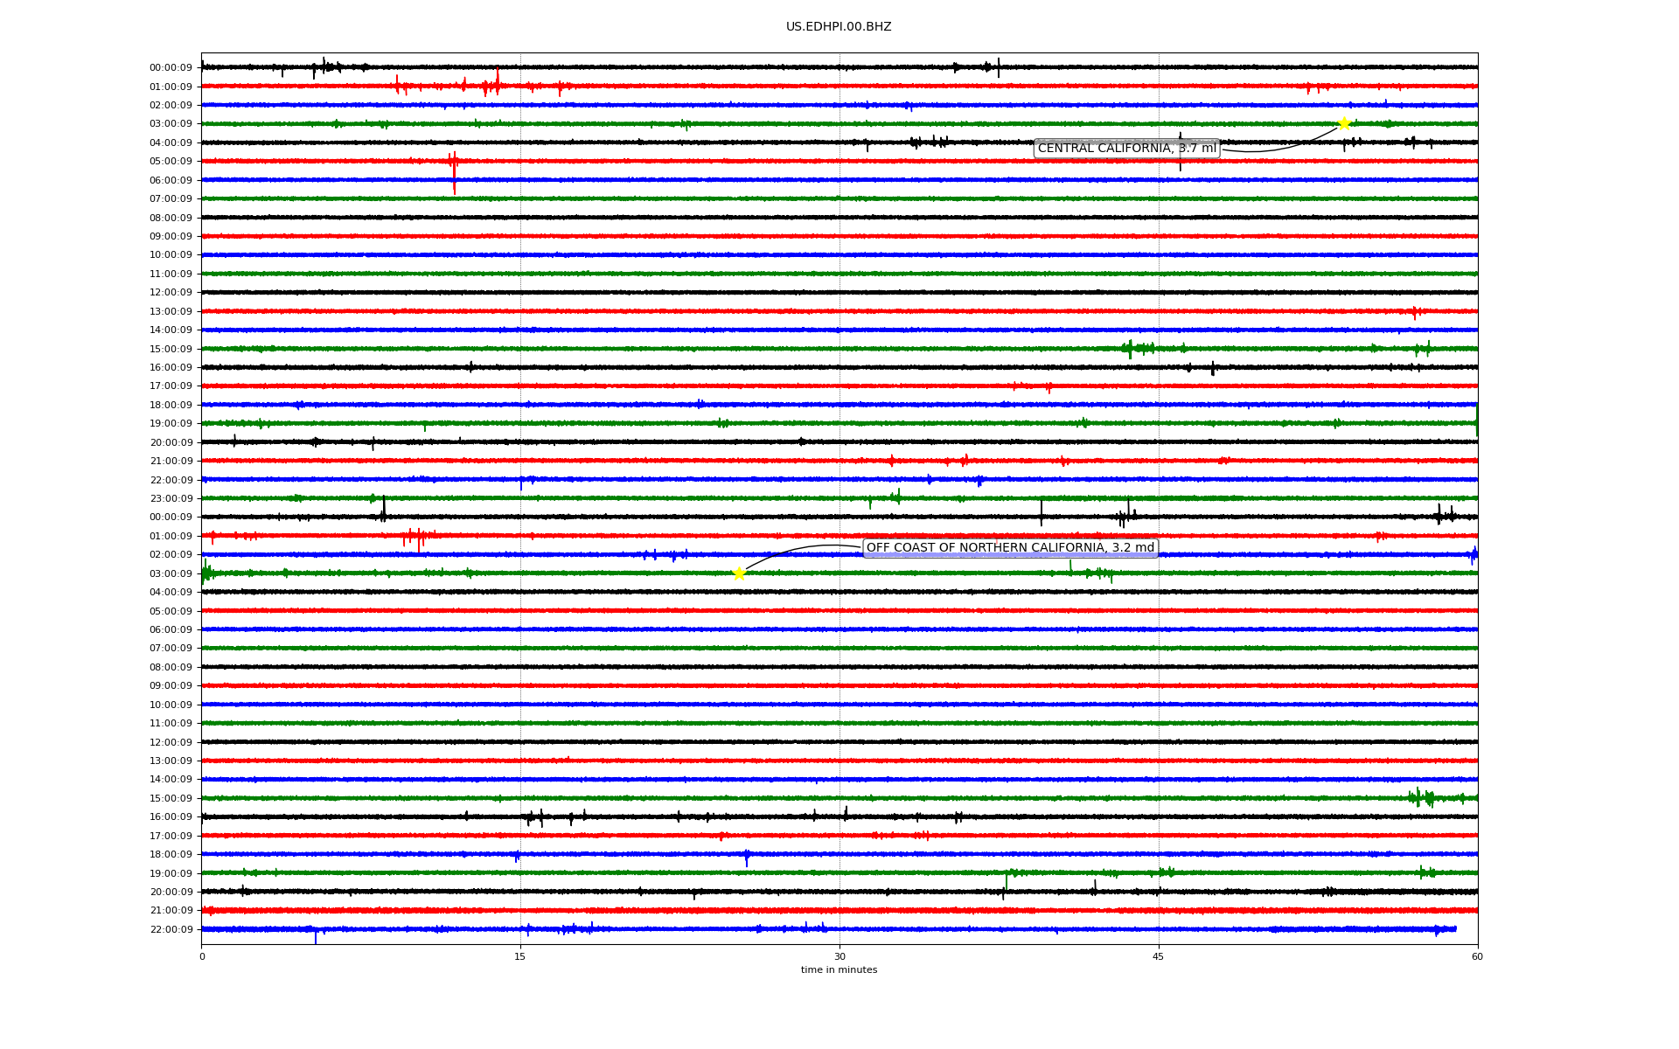Image resolution: width=1679 pixels, height=1049 pixels.
Task: Click the 60 tick on the x-axis
Action: tap(1477, 956)
